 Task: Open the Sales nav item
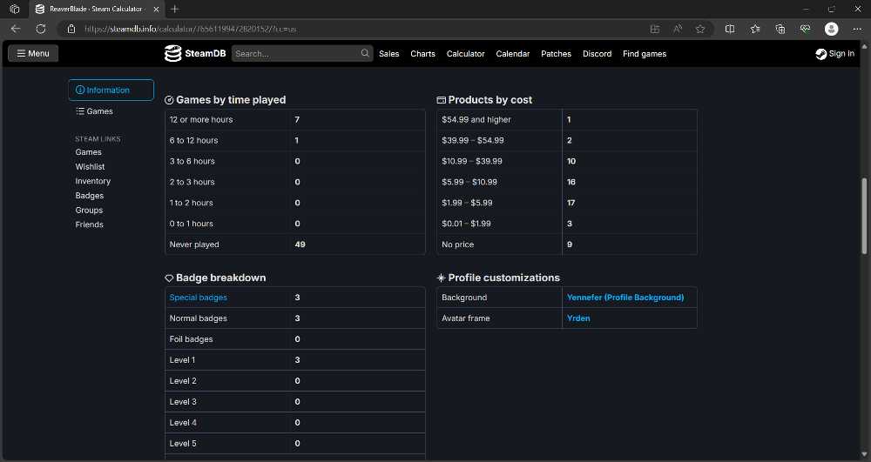click(x=388, y=54)
